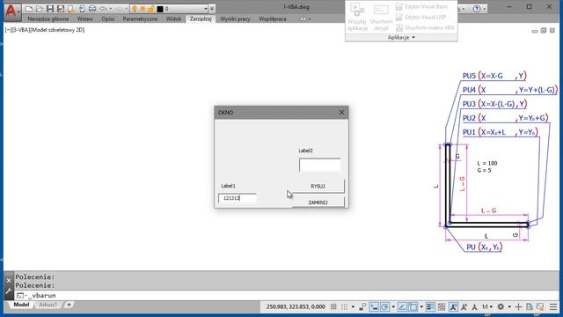
Task: Close the command line window with X
Action: (9, 281)
